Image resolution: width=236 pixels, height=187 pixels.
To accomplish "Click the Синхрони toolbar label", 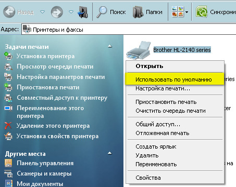I will [x=223, y=12].
